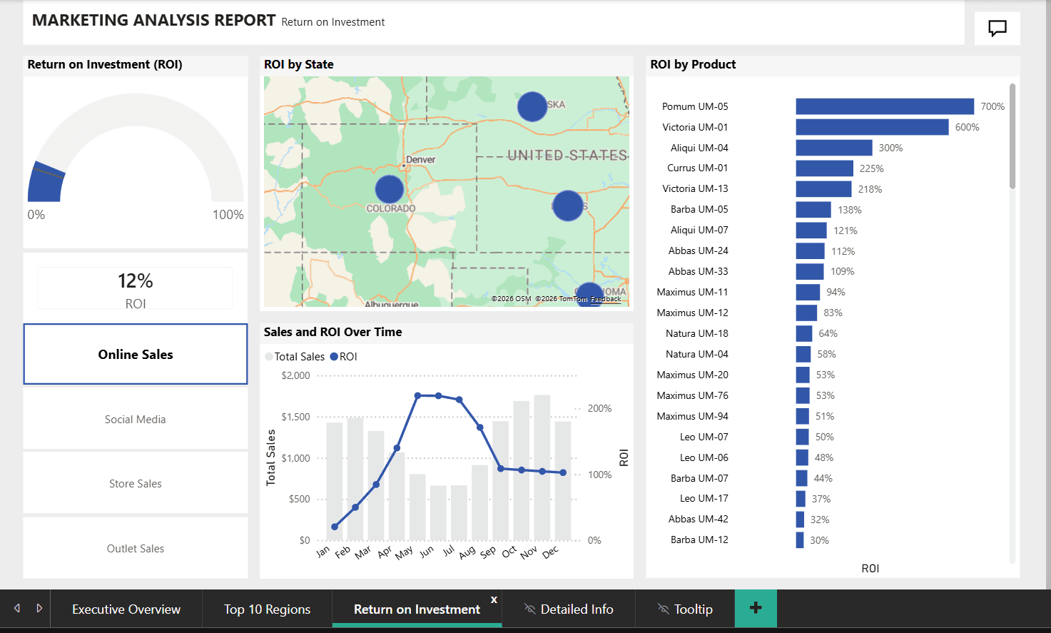
Task: Click the Barba UM-12 product label
Action: click(x=699, y=540)
